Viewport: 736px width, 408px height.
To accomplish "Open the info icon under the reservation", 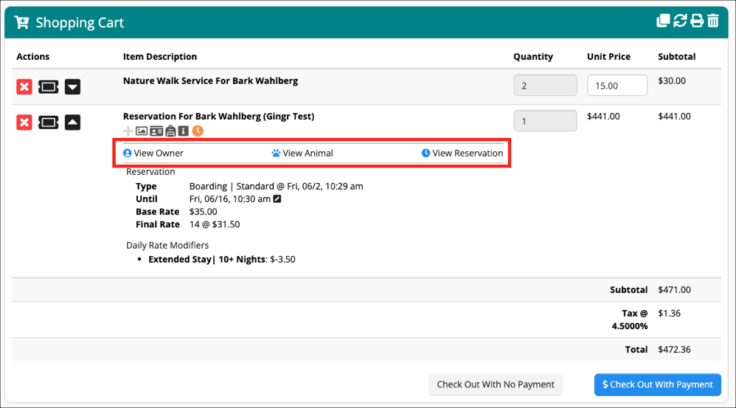I will (x=184, y=131).
